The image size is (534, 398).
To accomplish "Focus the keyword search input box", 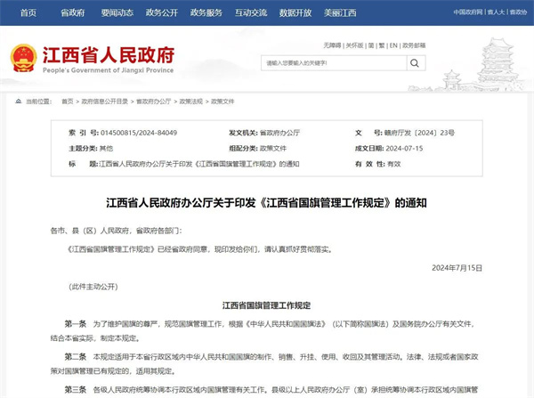I will coord(334,63).
